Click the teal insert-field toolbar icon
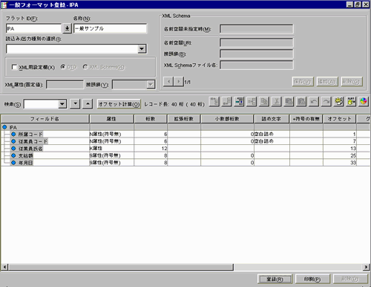Screen dimensions: 371x287 (x=239, y=102)
